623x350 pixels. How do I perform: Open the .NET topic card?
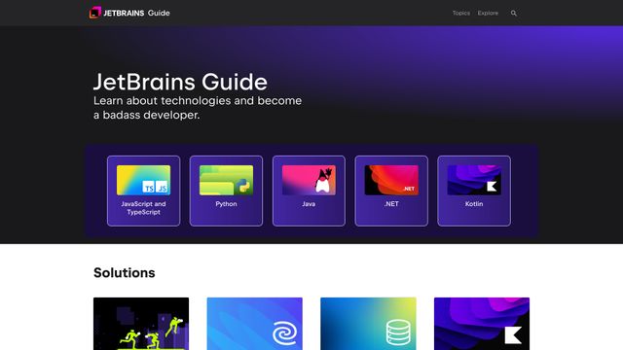(x=391, y=191)
